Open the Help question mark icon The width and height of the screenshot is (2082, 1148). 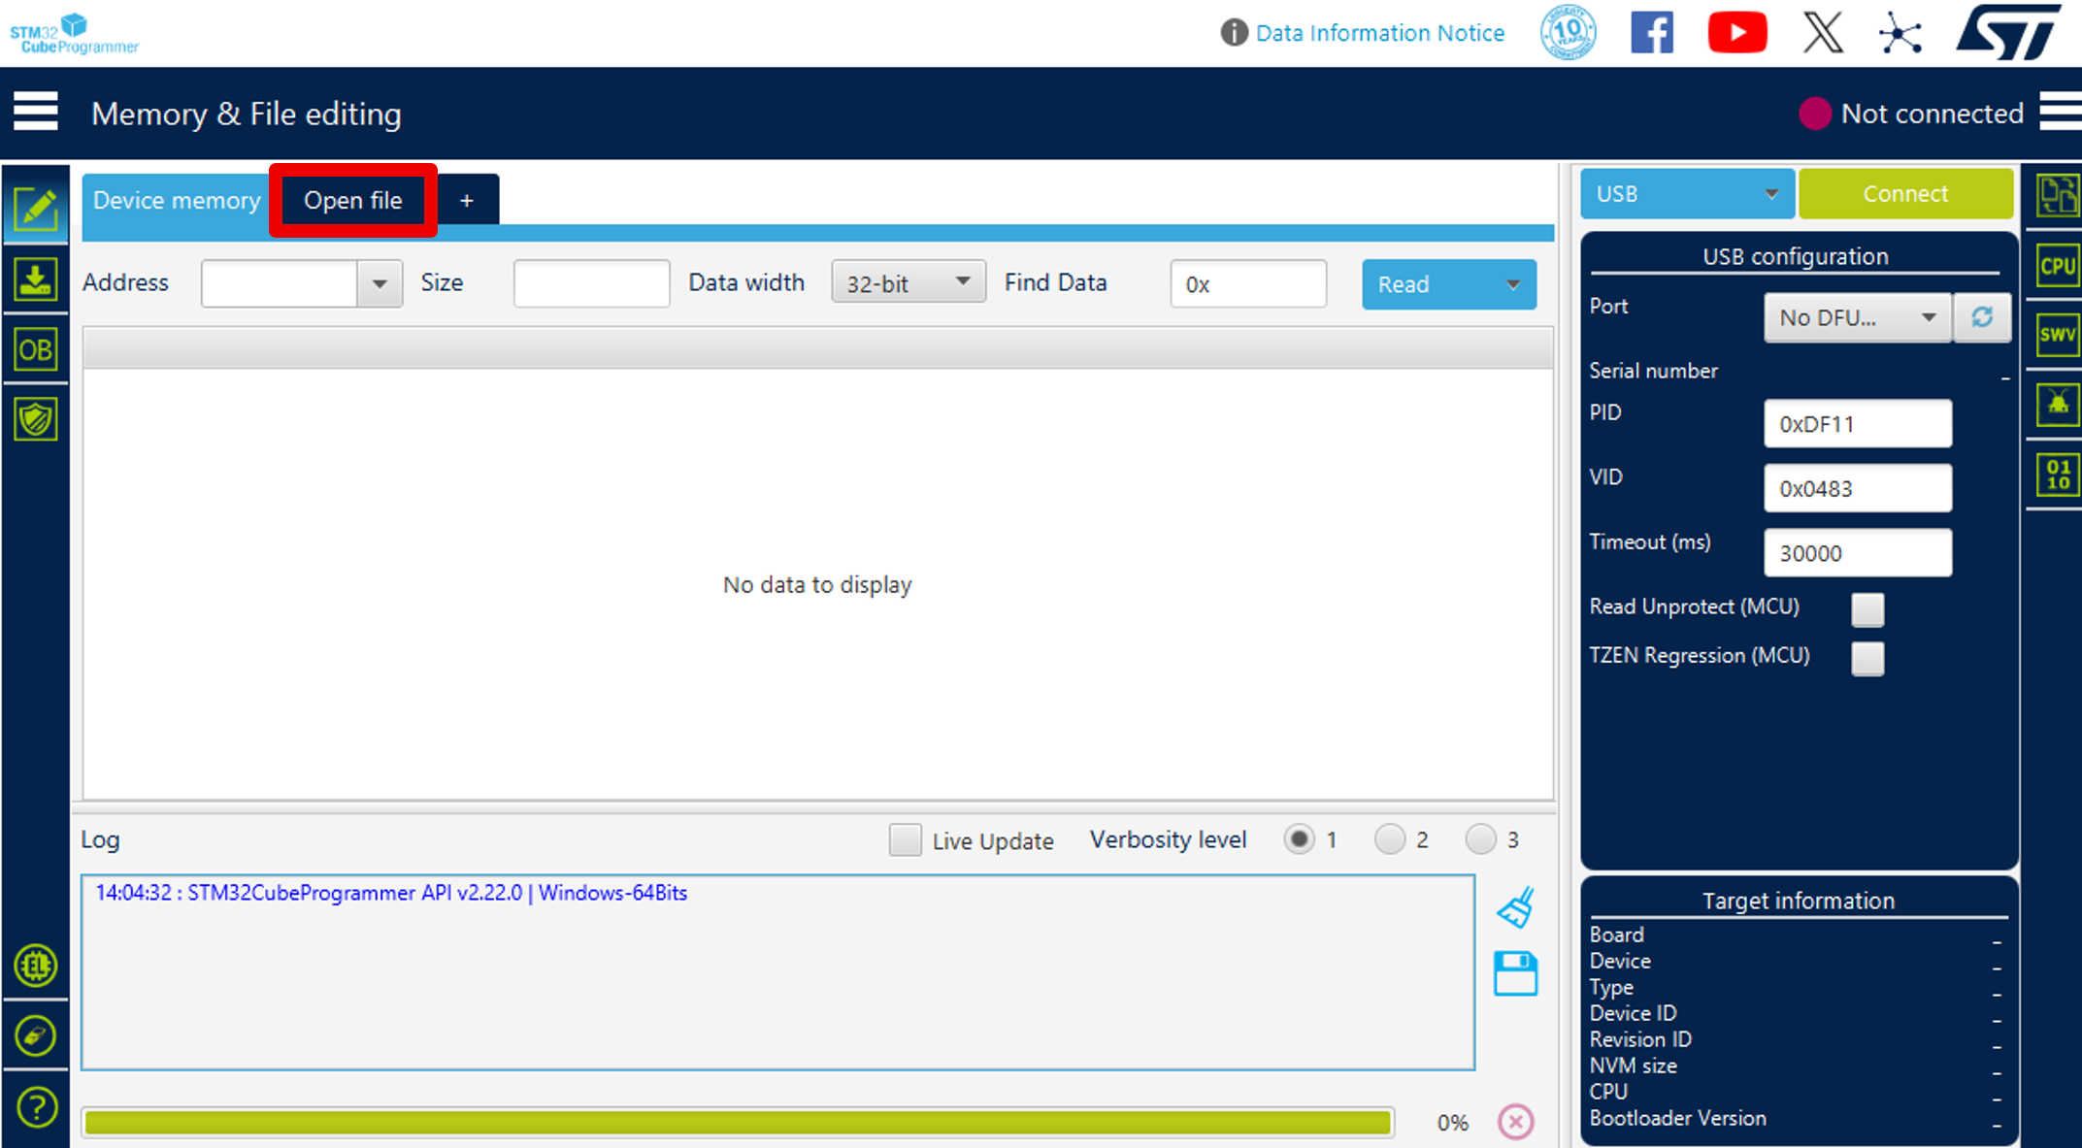coord(36,1107)
